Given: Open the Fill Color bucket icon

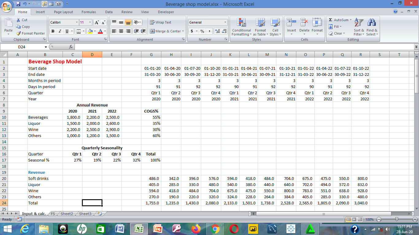Looking at the screenshot, I should [x=90, y=31].
